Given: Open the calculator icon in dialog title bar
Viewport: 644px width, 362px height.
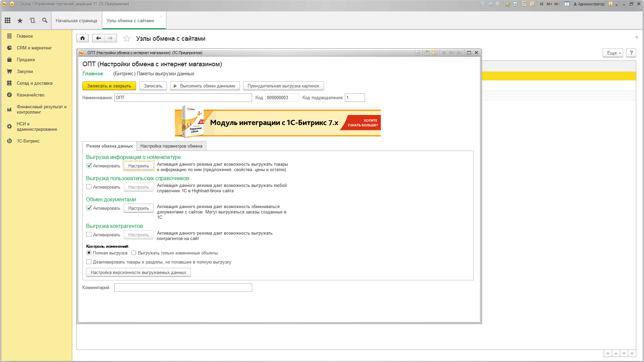Looking at the screenshot, I should click(427, 53).
